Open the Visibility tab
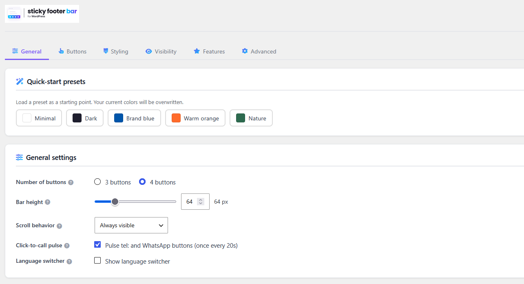The image size is (524, 284). (x=161, y=51)
